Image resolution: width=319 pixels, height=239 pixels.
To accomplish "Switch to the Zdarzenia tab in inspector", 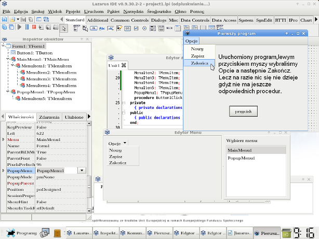I will click(49, 117).
